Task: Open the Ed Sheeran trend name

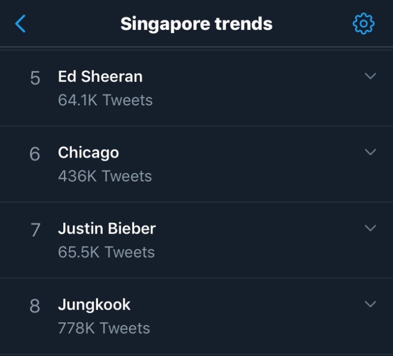Action: point(100,77)
